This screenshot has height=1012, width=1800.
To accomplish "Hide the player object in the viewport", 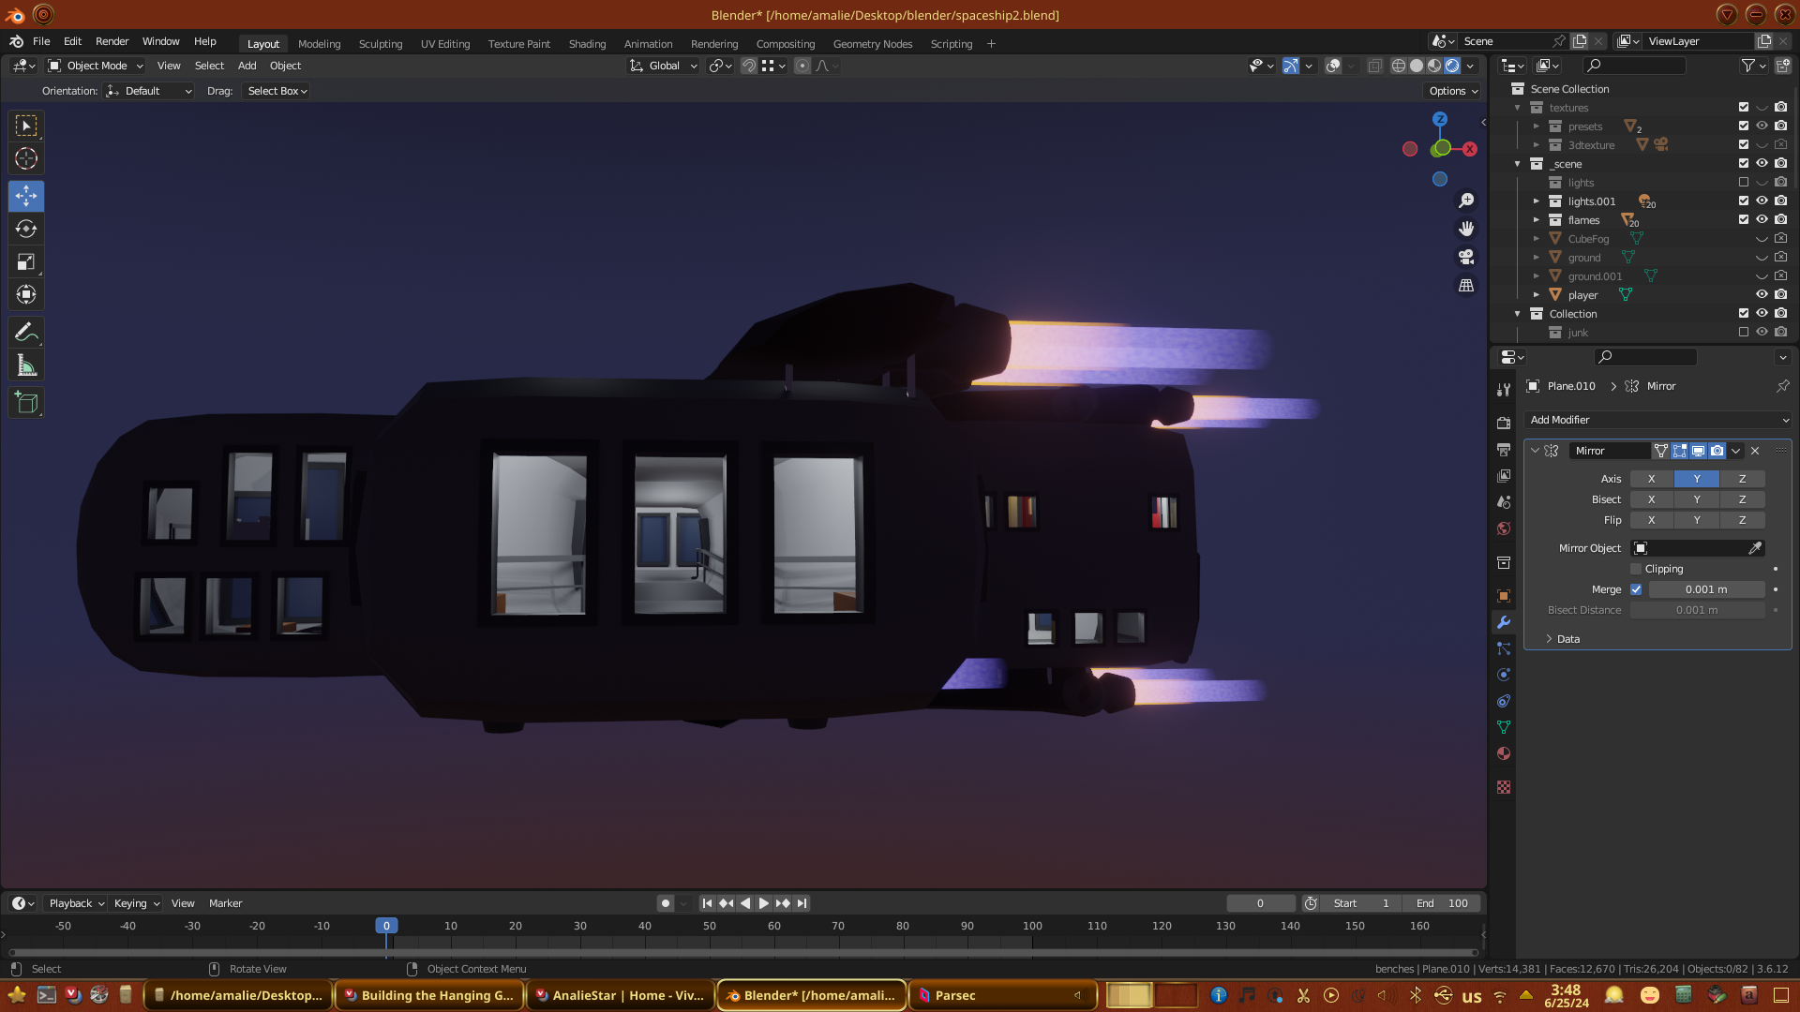I will 1762,294.
